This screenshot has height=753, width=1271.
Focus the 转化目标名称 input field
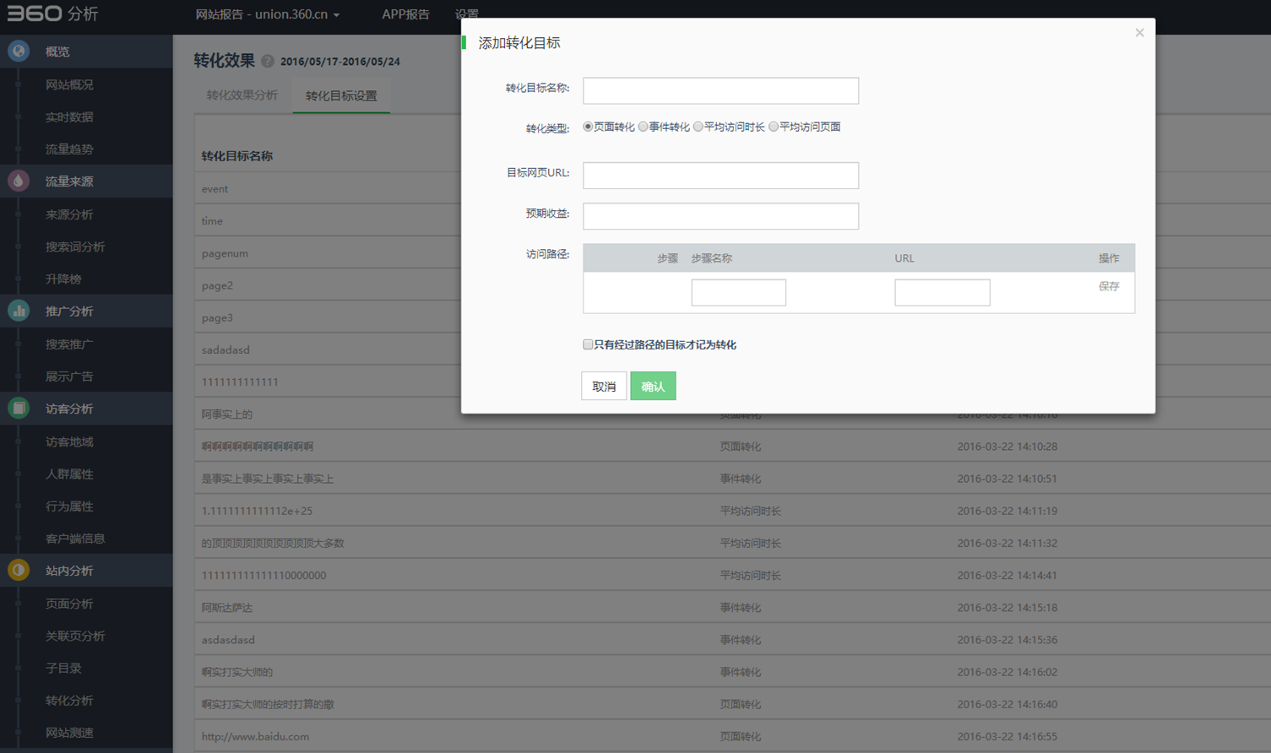click(x=720, y=91)
